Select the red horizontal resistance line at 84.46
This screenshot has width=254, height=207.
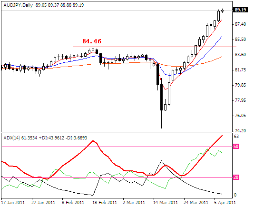[155, 47]
